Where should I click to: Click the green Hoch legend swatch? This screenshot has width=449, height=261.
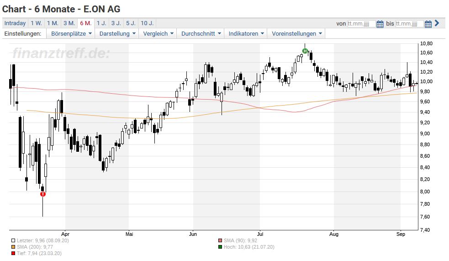(220, 247)
